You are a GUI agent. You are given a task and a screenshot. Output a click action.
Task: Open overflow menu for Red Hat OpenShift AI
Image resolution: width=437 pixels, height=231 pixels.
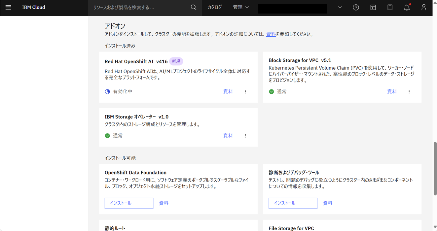tap(245, 92)
